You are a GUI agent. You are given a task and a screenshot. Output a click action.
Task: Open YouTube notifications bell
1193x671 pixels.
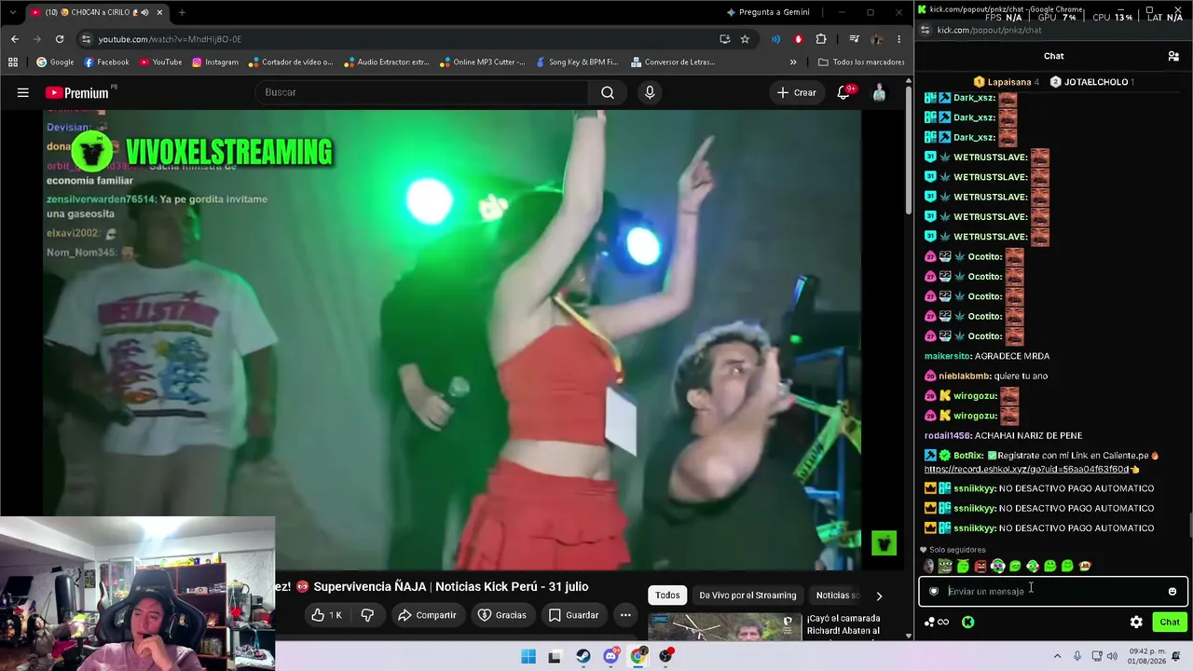pos(843,92)
